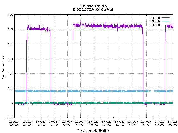Click the x-axis tick '170527 02:00'
Image resolution: width=178 pixels, height=133 pixels.
click(27, 124)
